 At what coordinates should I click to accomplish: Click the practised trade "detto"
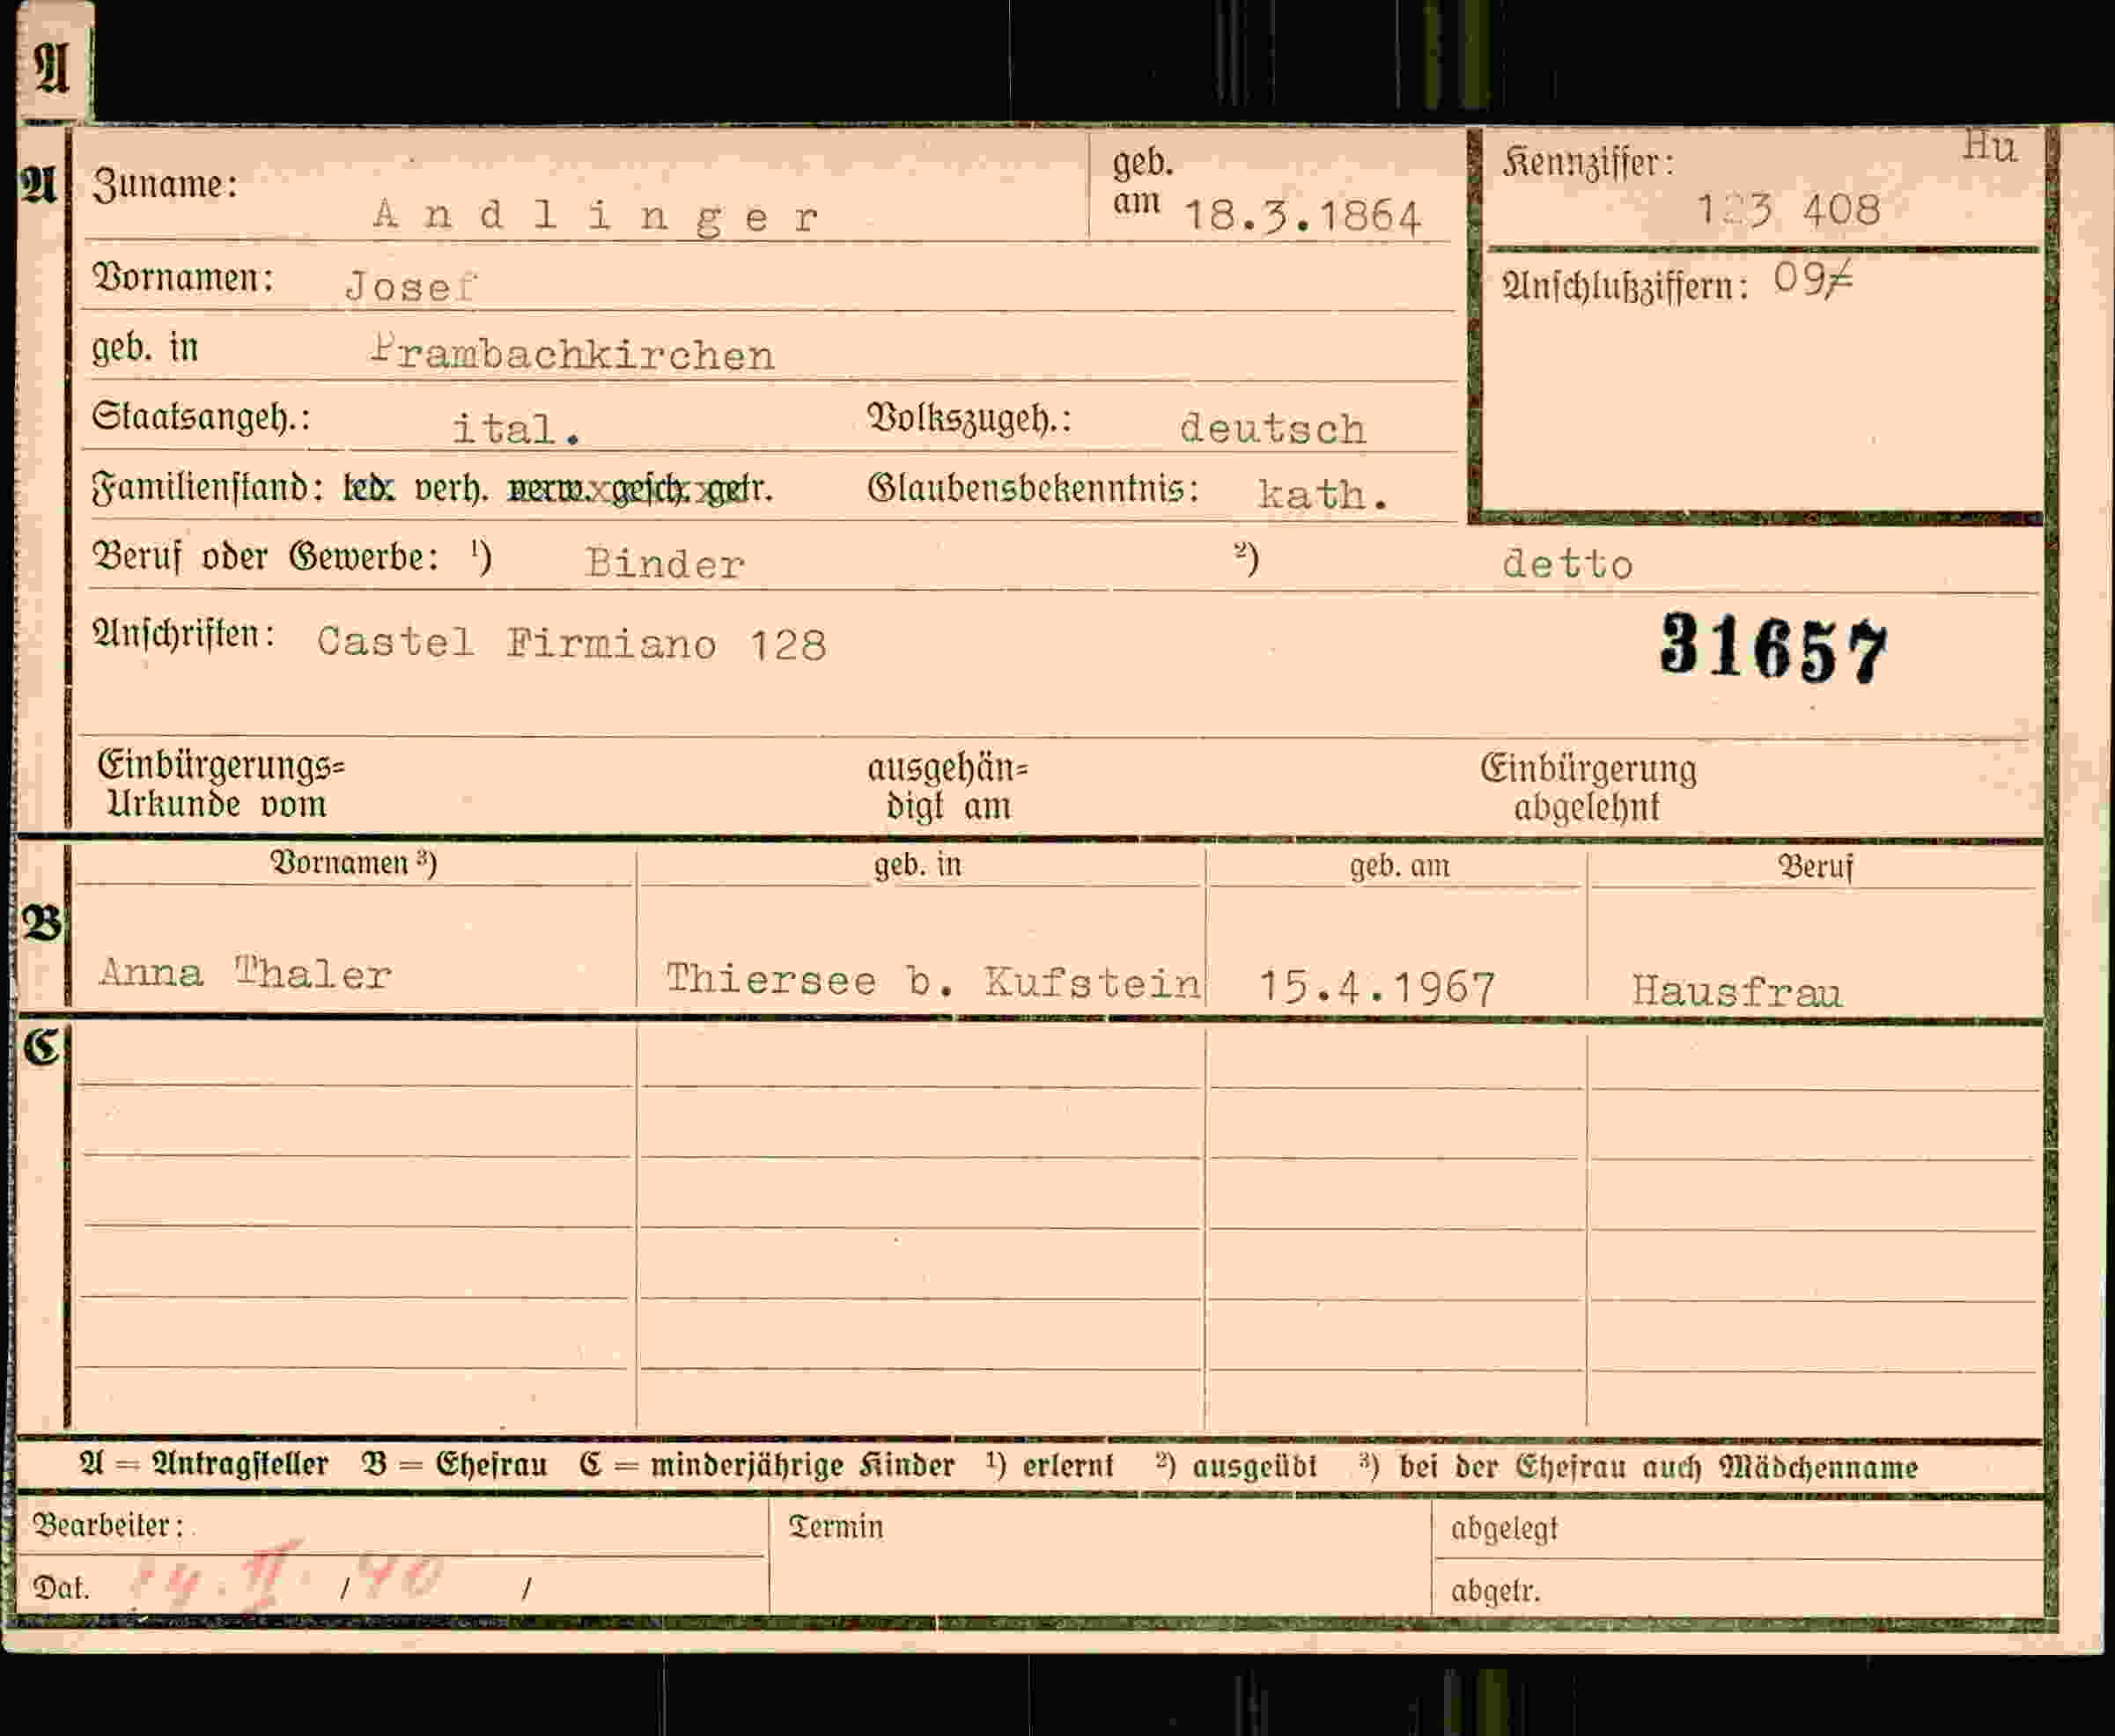1567,565
